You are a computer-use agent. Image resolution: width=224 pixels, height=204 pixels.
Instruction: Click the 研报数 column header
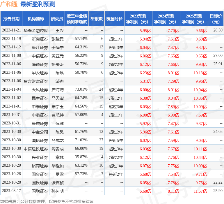pos(97,19)
